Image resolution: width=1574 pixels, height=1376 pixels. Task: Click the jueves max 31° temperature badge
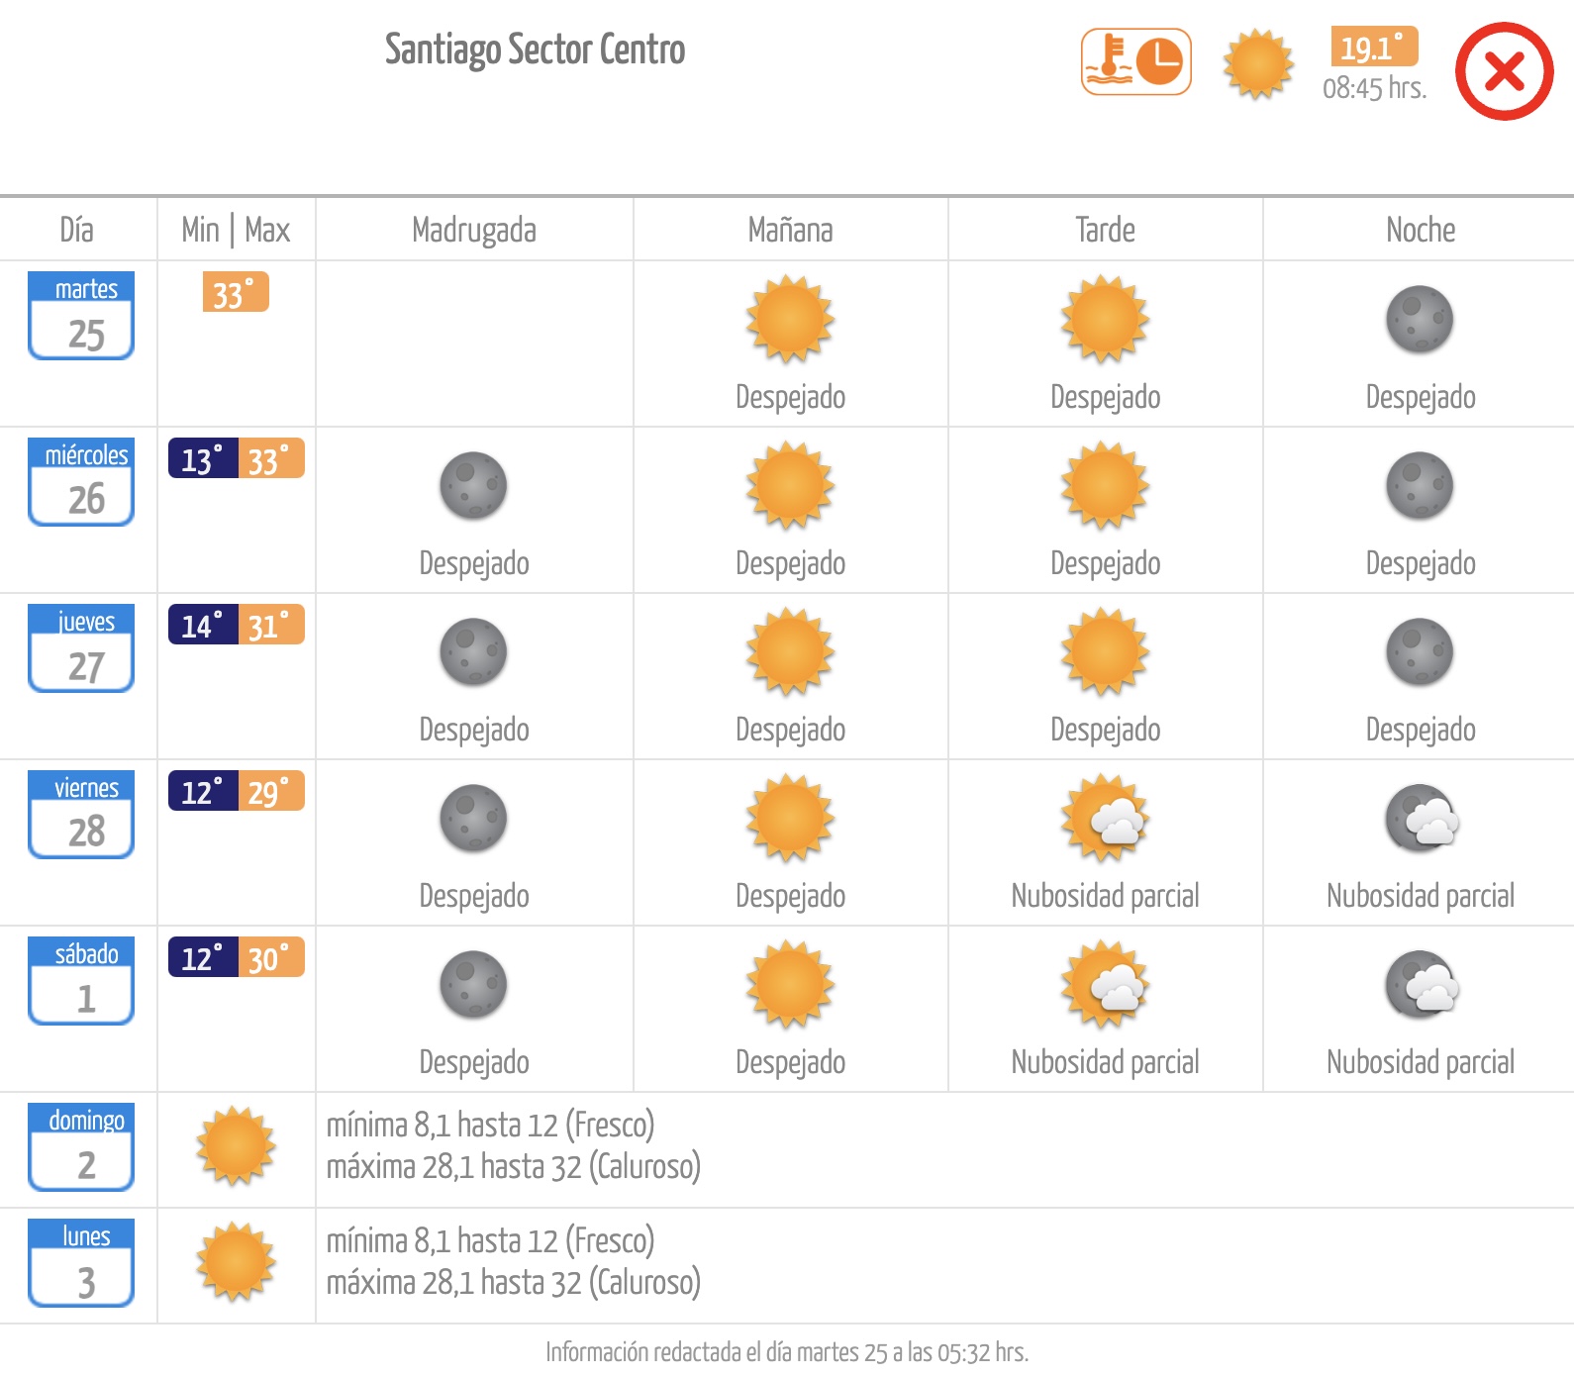(x=271, y=625)
